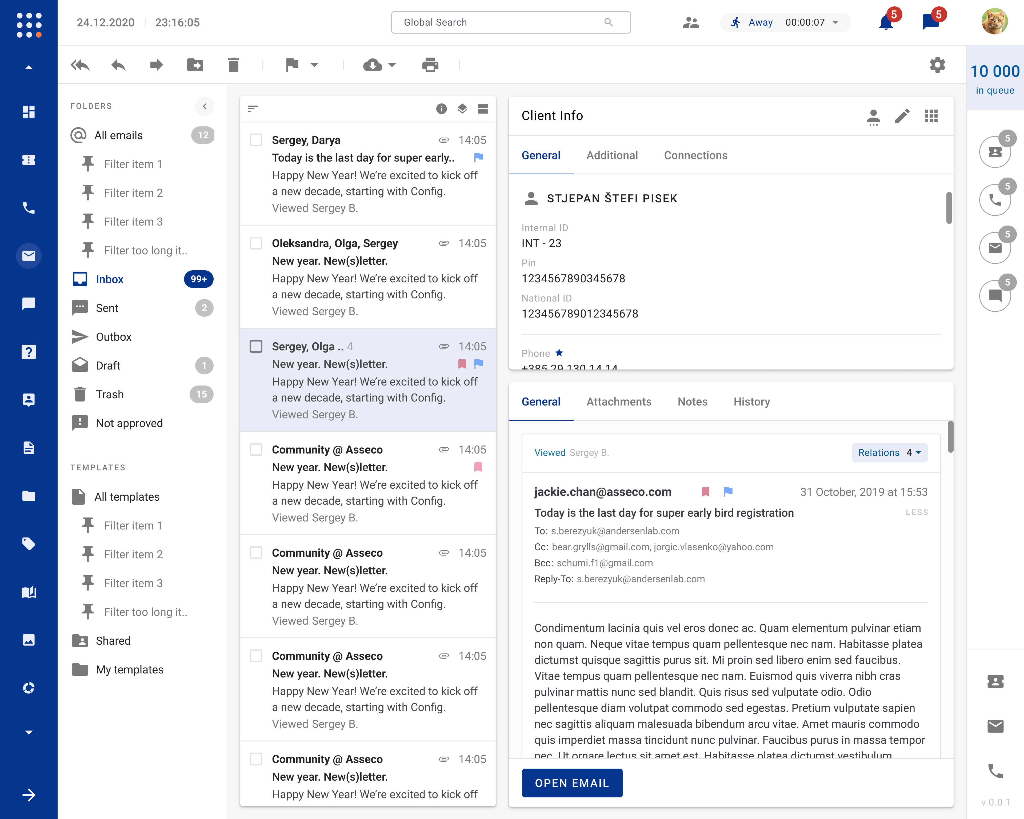Click the LESS link in the email header
Viewport: 1024px width, 819px height.
click(x=916, y=512)
